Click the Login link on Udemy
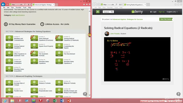The image size is (183, 103). pyautogui.click(x=153, y=12)
